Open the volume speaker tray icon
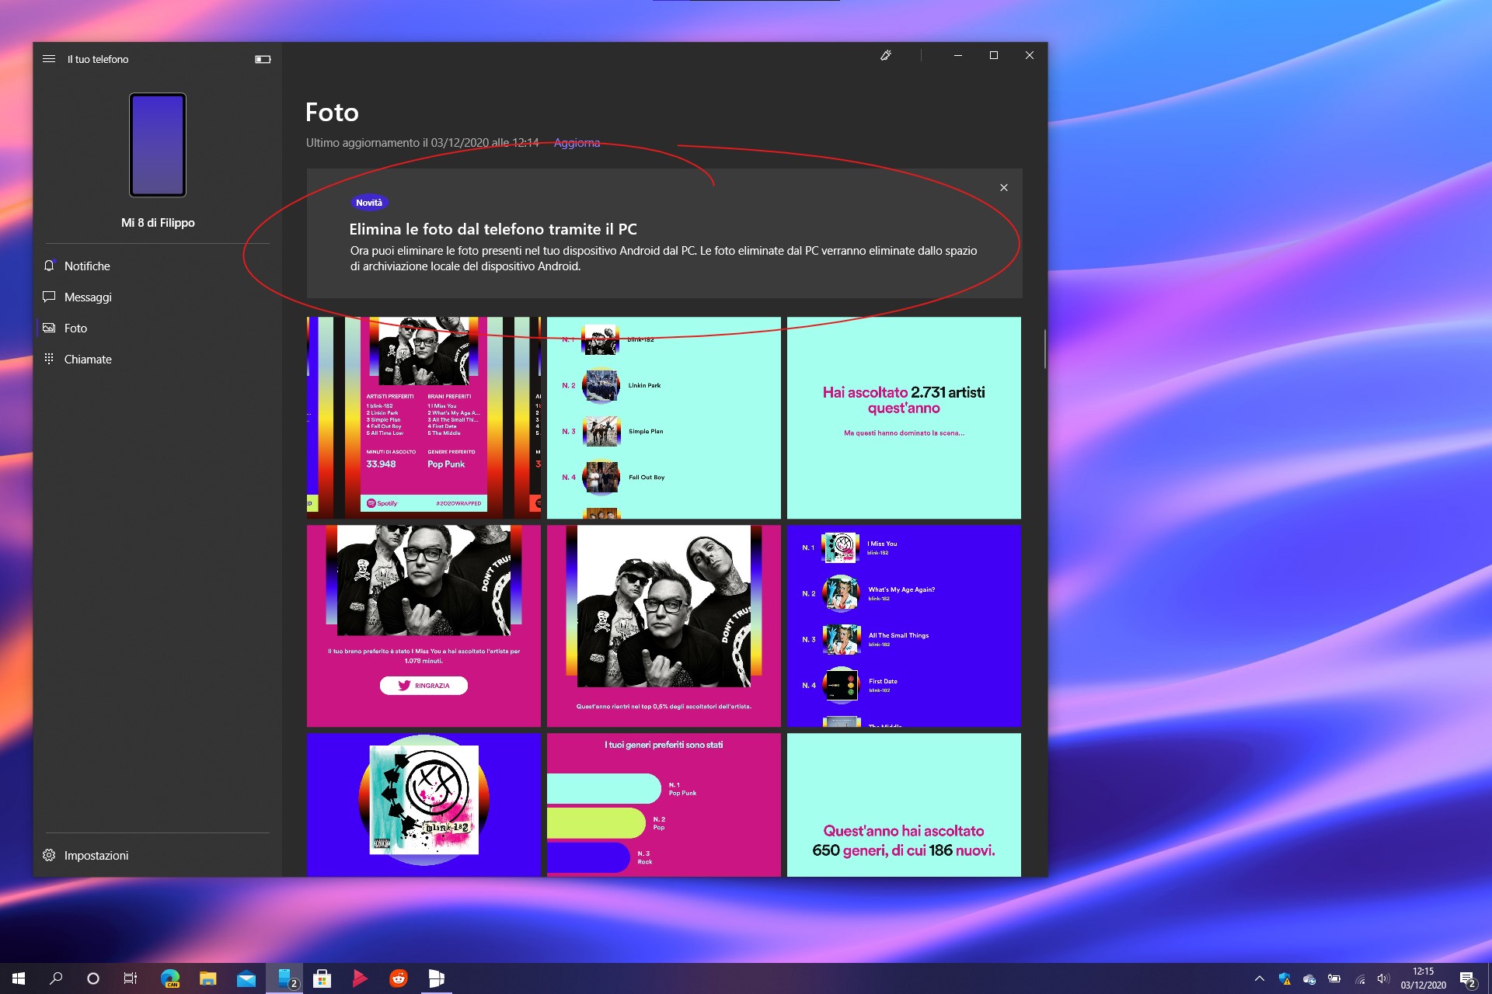1492x994 pixels. [x=1383, y=978]
